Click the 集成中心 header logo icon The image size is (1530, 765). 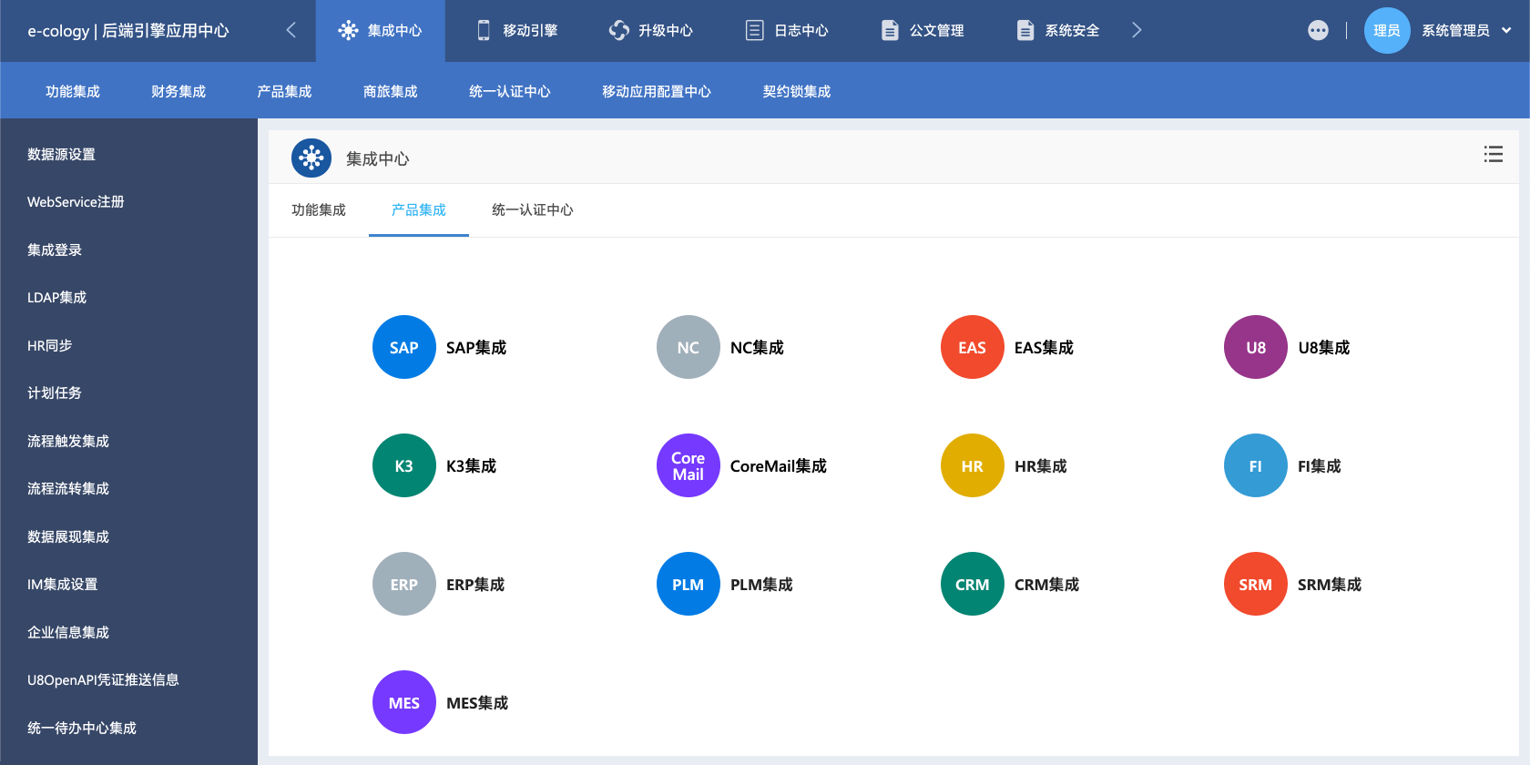tap(311, 158)
